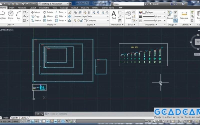This screenshot has height=125, width=200.
Task: Click the MODEL button in status bar
Action: tap(148, 121)
